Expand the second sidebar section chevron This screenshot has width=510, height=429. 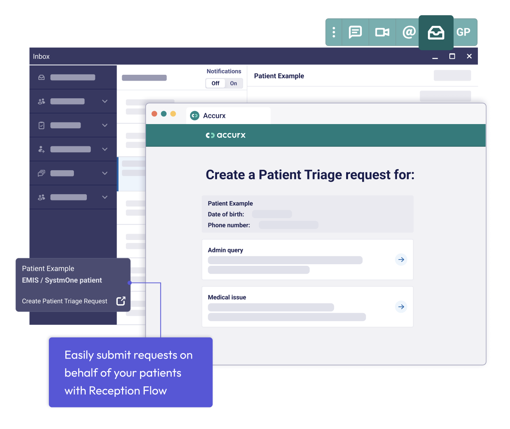coord(105,101)
